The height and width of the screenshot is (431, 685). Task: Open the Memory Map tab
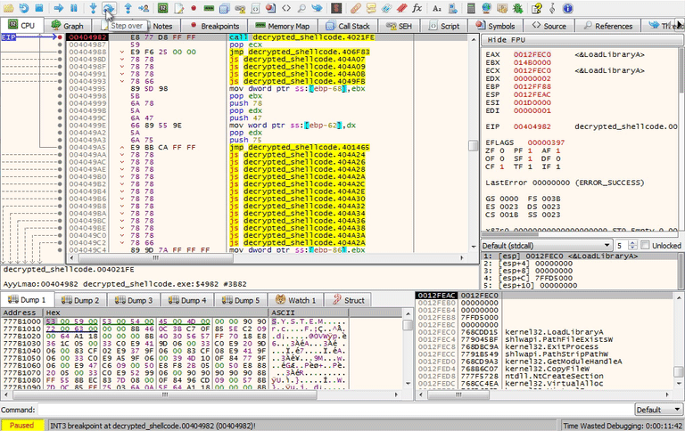click(282, 26)
